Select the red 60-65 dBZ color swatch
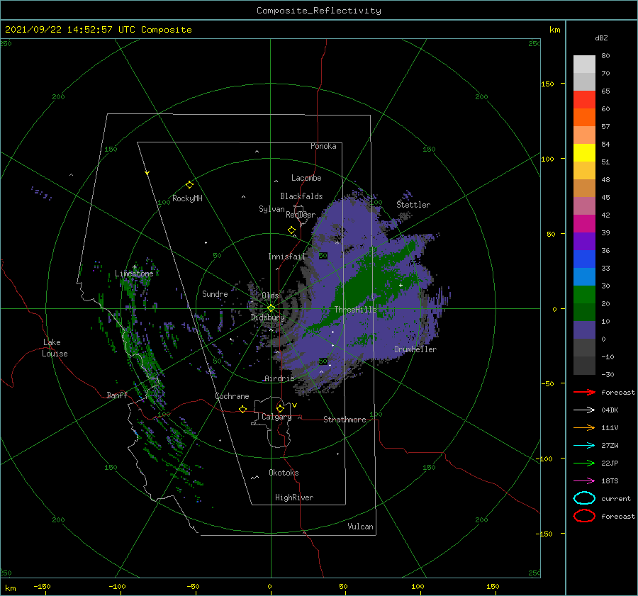The width and height of the screenshot is (638, 596). pyautogui.click(x=584, y=100)
